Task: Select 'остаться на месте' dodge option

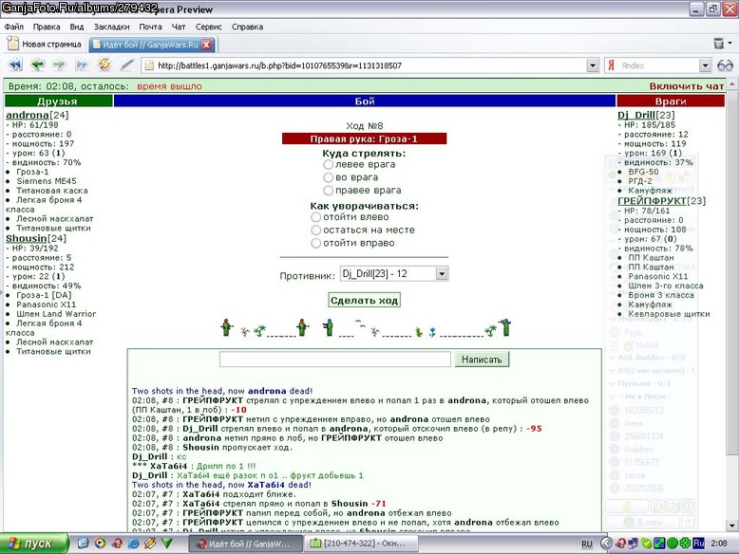Action: pos(315,231)
